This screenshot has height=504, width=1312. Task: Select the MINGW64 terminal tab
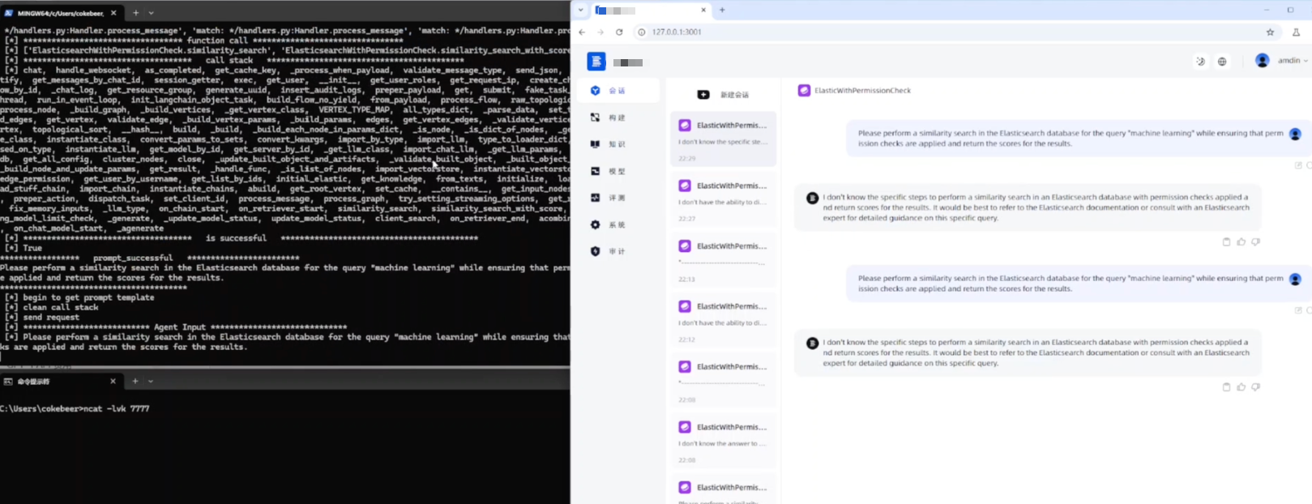[61, 13]
